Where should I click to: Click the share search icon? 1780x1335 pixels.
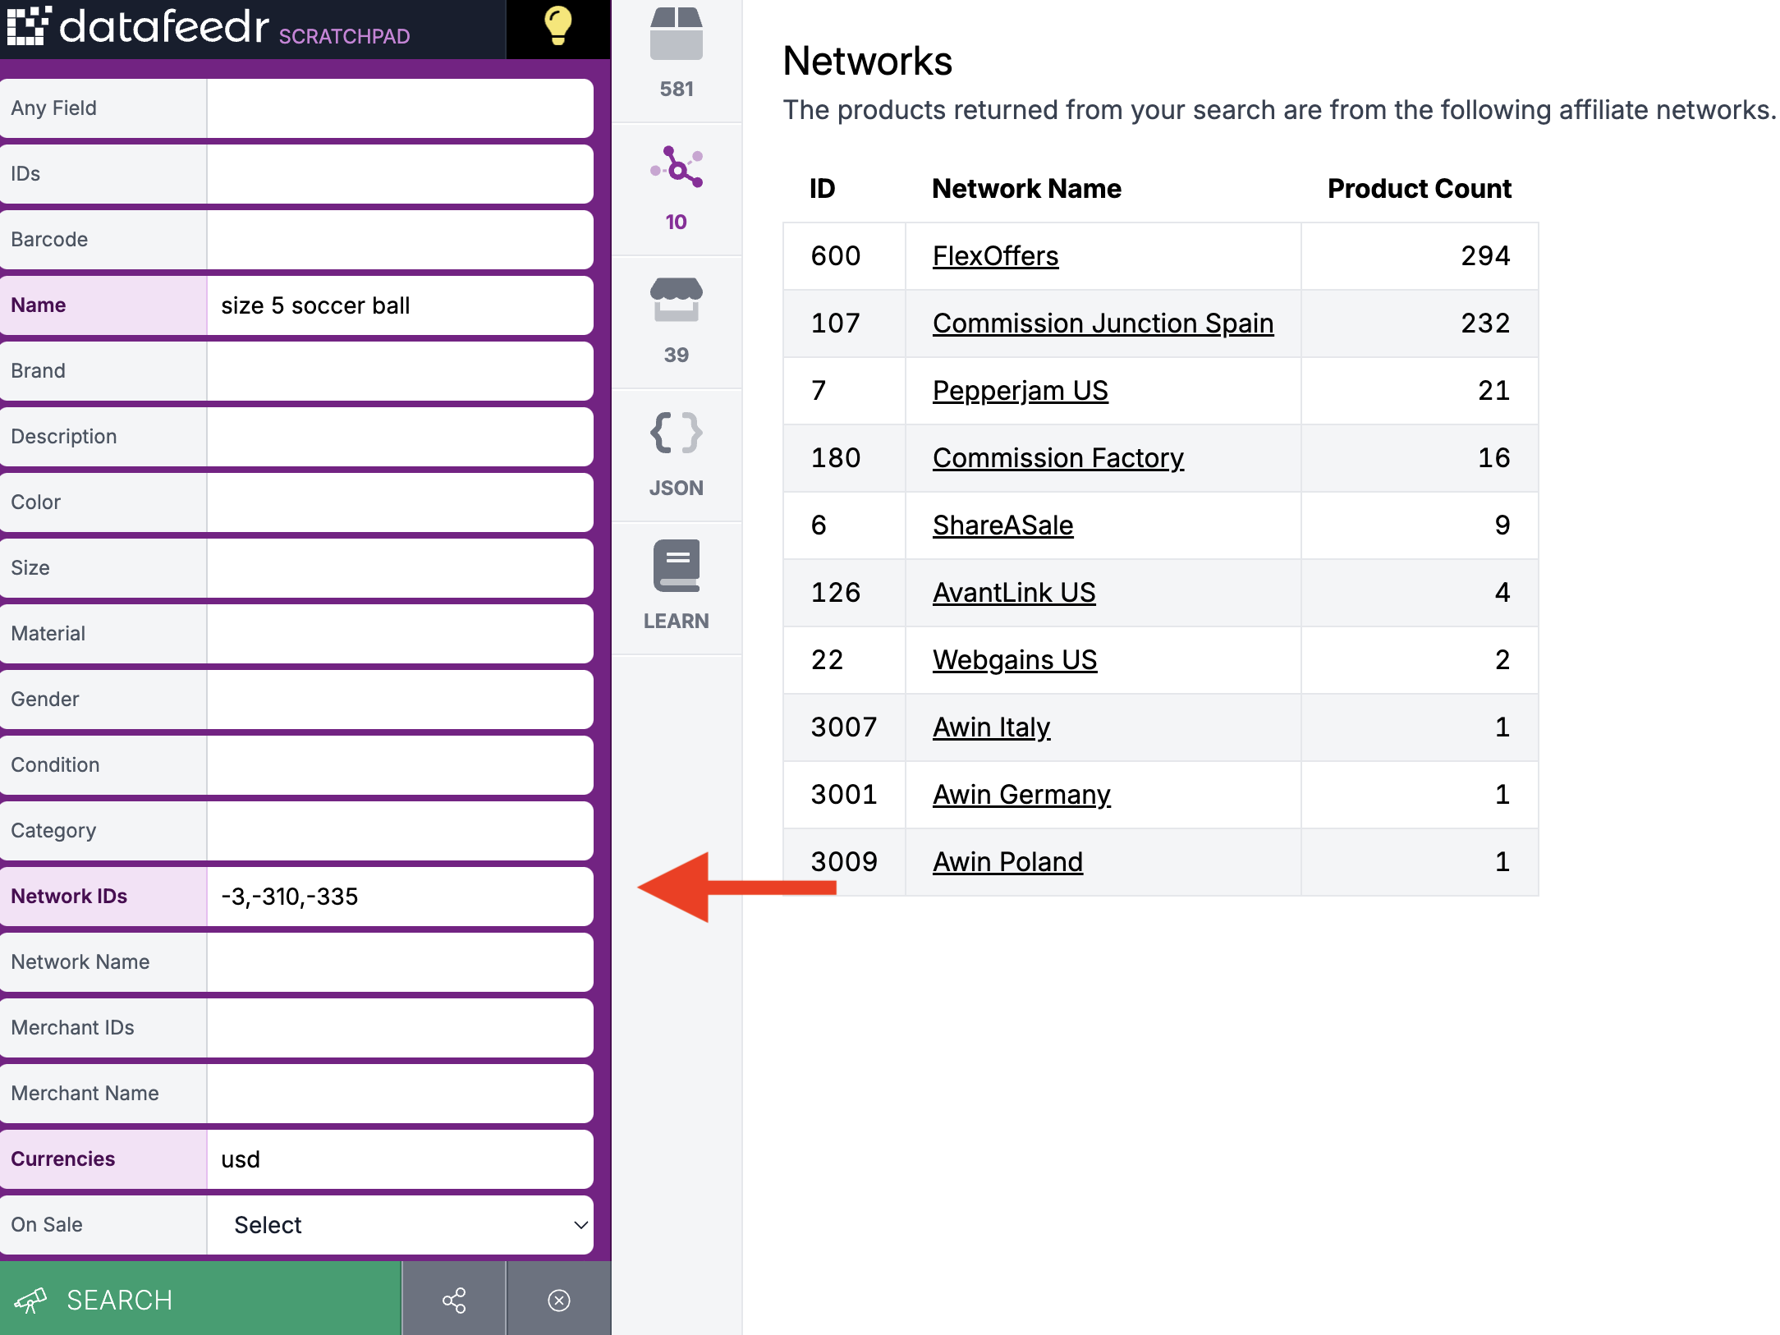pos(454,1300)
